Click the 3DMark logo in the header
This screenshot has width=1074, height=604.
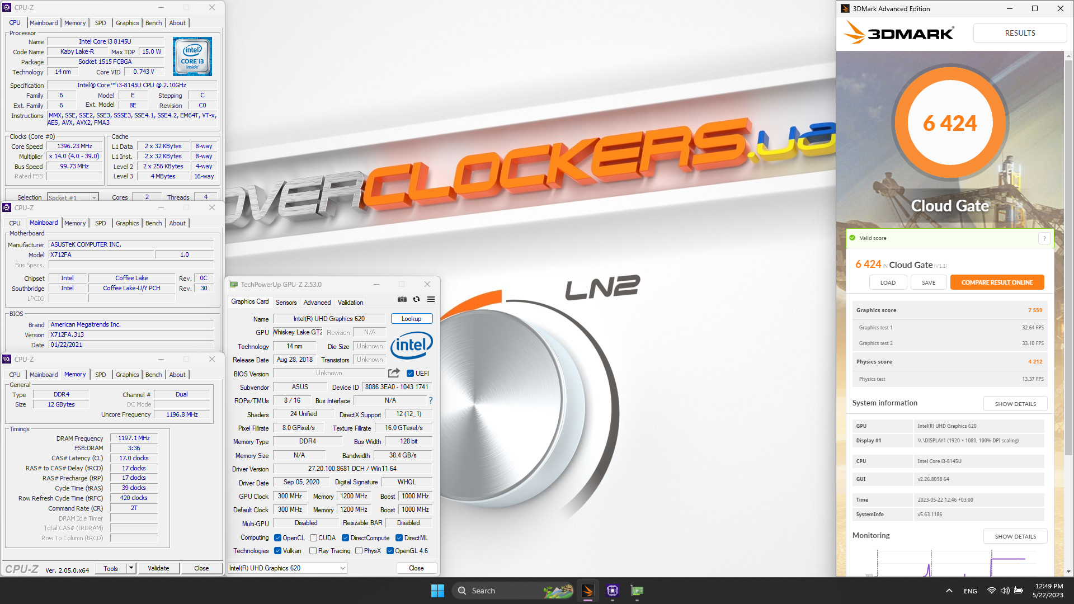click(898, 32)
